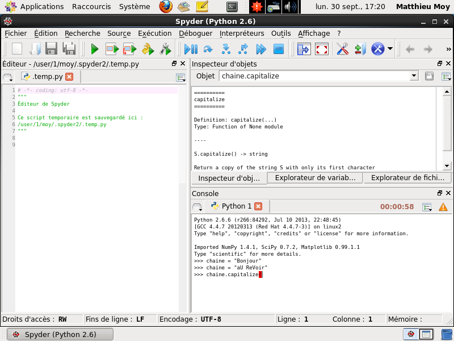Open the Console tab list dropdown
The height and width of the screenshot is (341, 454).
197,207
